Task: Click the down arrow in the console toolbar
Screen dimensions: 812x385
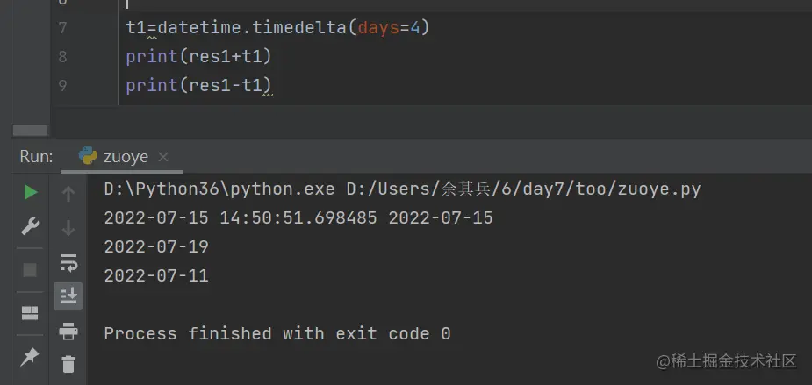Action: click(x=68, y=228)
